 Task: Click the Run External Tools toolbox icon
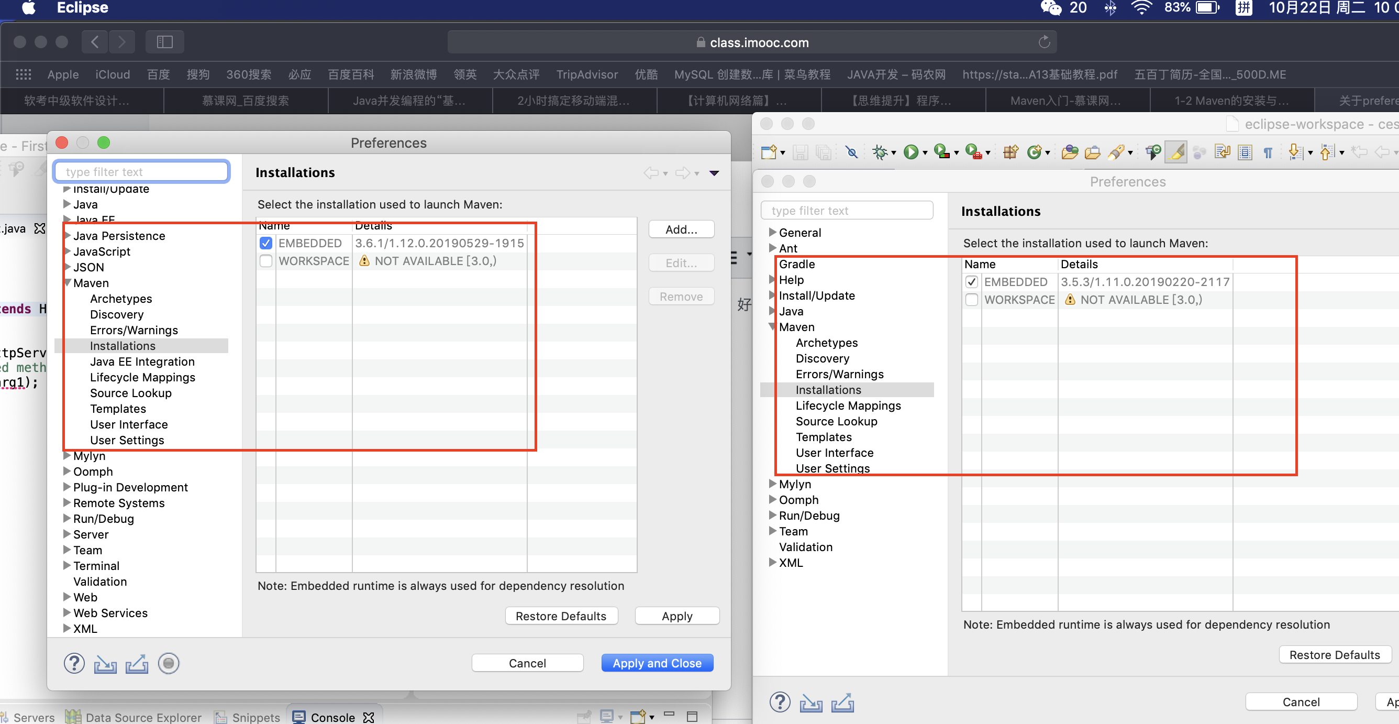point(974,152)
